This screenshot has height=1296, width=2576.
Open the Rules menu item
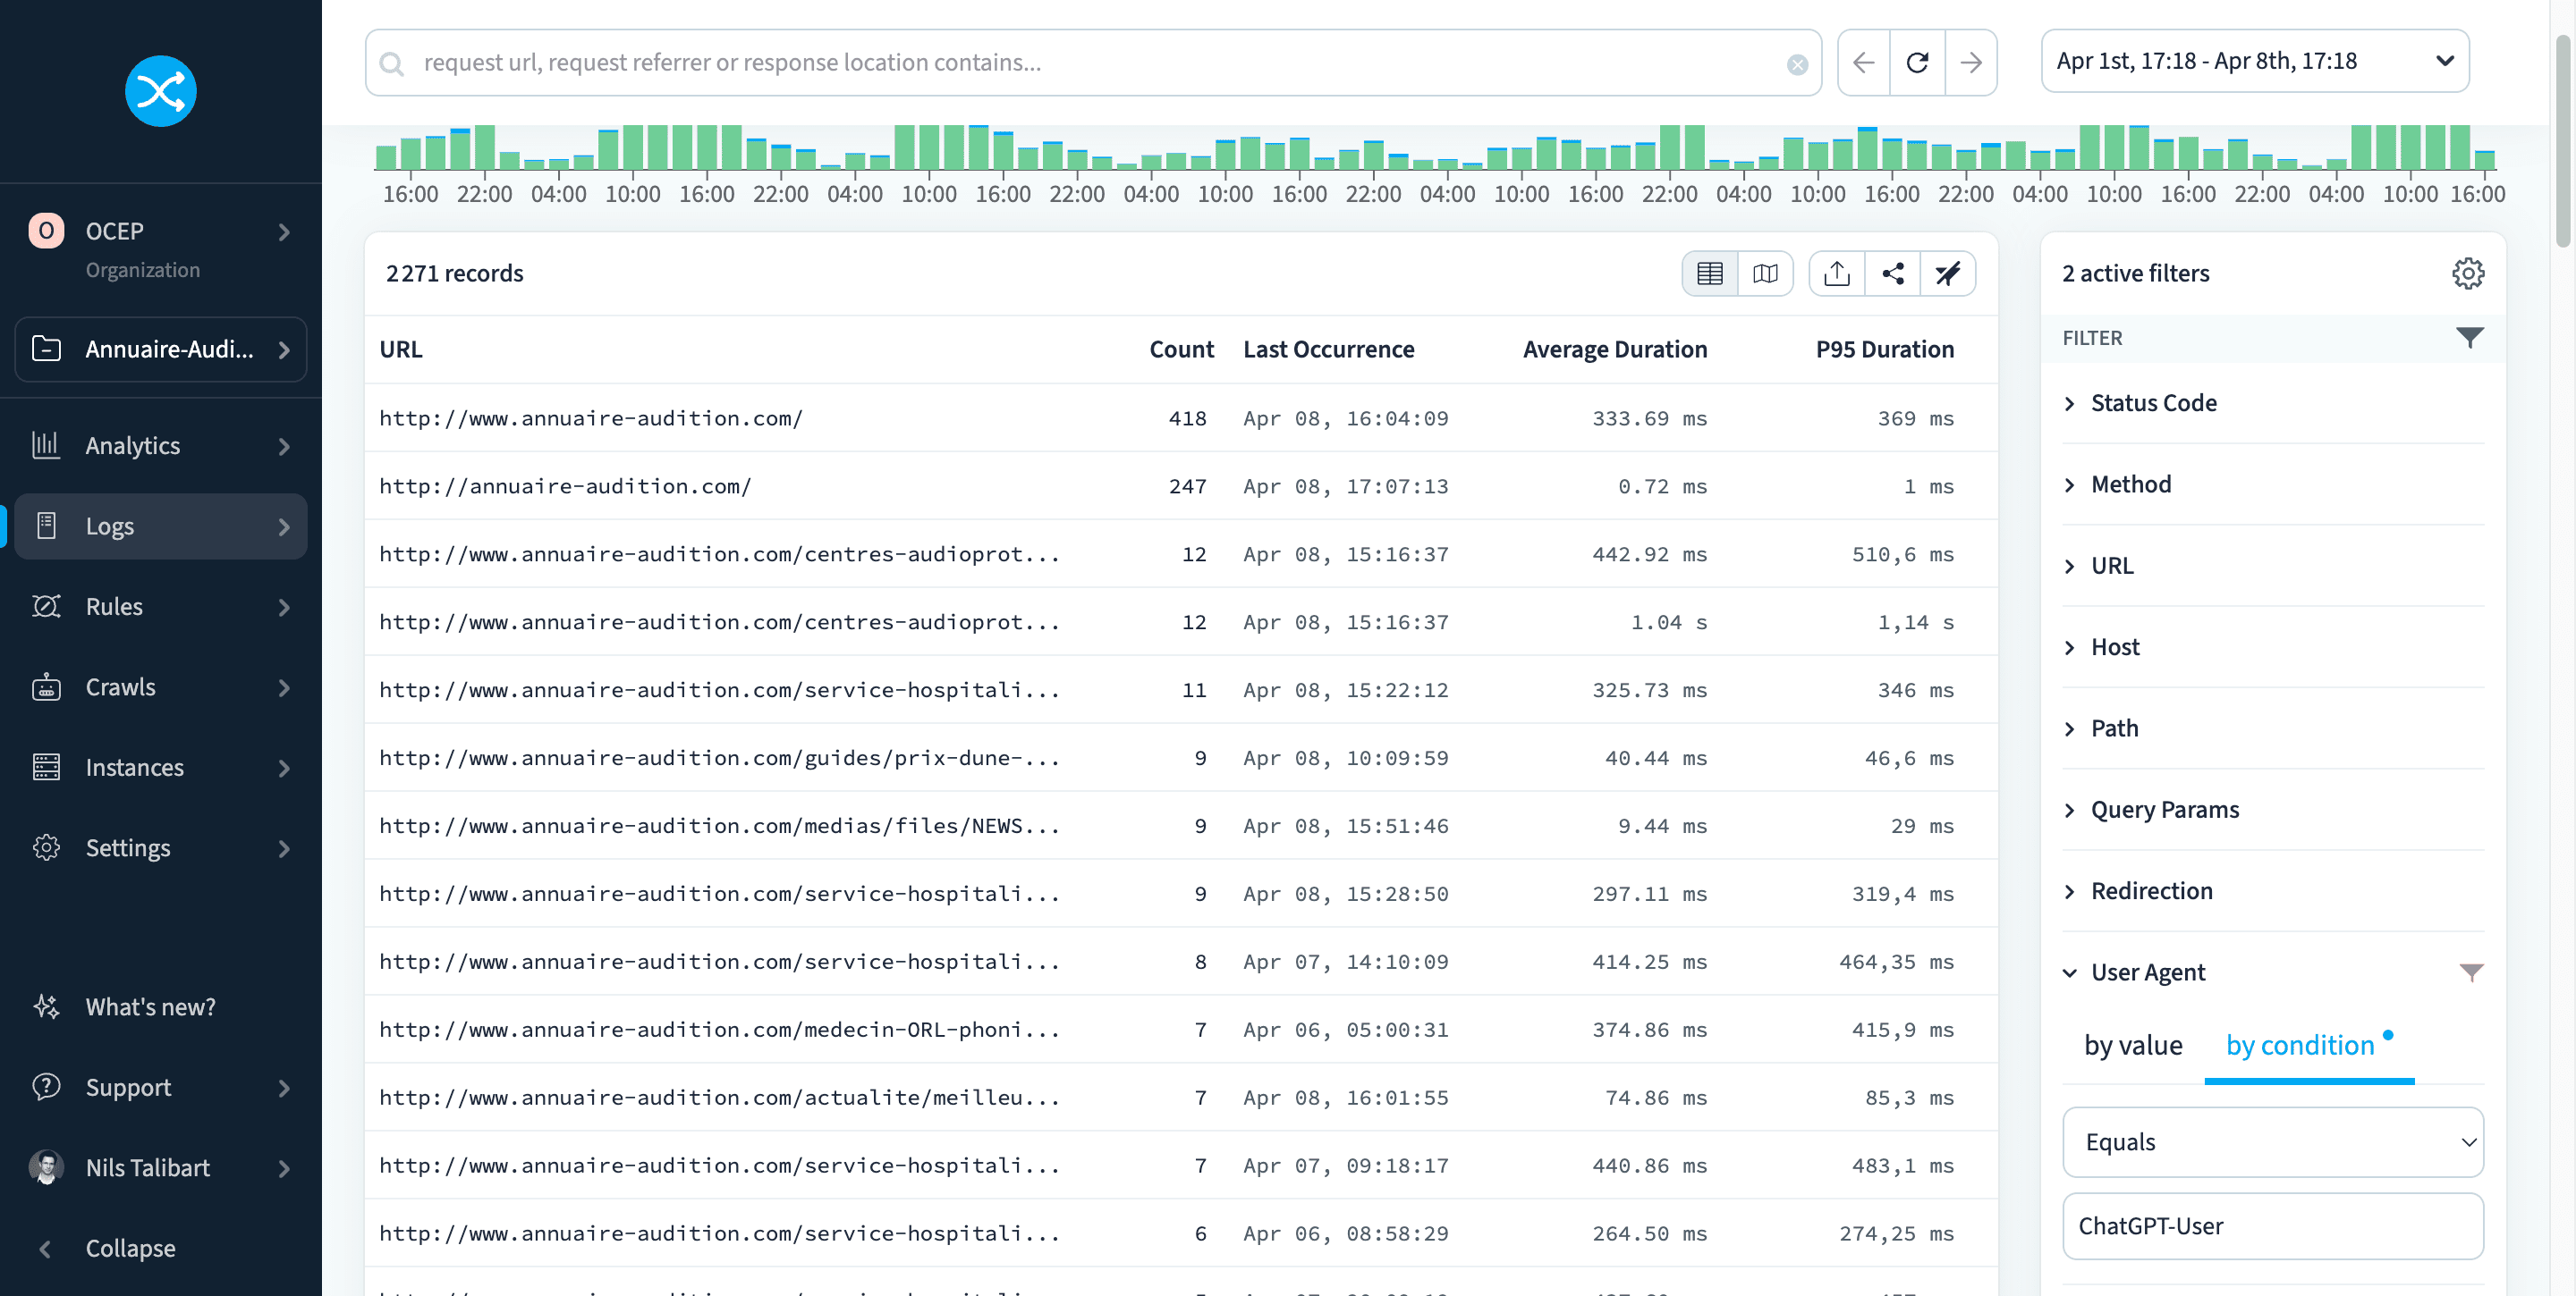[x=160, y=607]
